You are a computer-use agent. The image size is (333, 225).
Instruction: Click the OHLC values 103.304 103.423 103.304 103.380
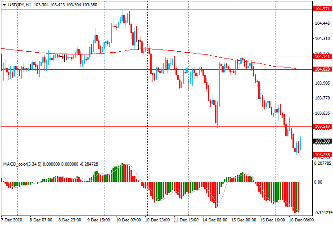[x=65, y=4]
